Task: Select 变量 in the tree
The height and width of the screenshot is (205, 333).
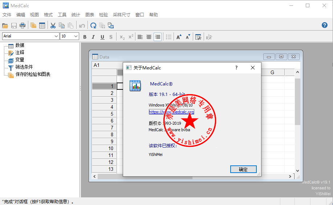Action: (x=20, y=60)
